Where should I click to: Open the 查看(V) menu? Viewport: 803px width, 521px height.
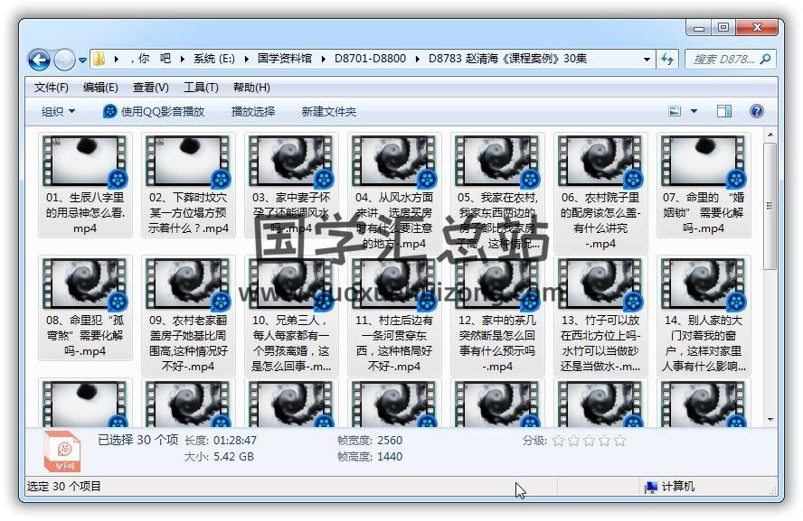click(x=150, y=88)
